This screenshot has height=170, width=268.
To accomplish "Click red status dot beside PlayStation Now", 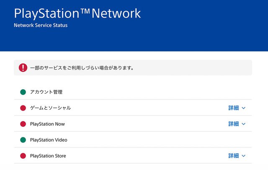I will click(23, 124).
